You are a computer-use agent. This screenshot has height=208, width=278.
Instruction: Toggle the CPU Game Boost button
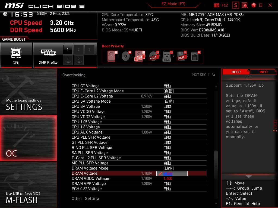[16, 55]
